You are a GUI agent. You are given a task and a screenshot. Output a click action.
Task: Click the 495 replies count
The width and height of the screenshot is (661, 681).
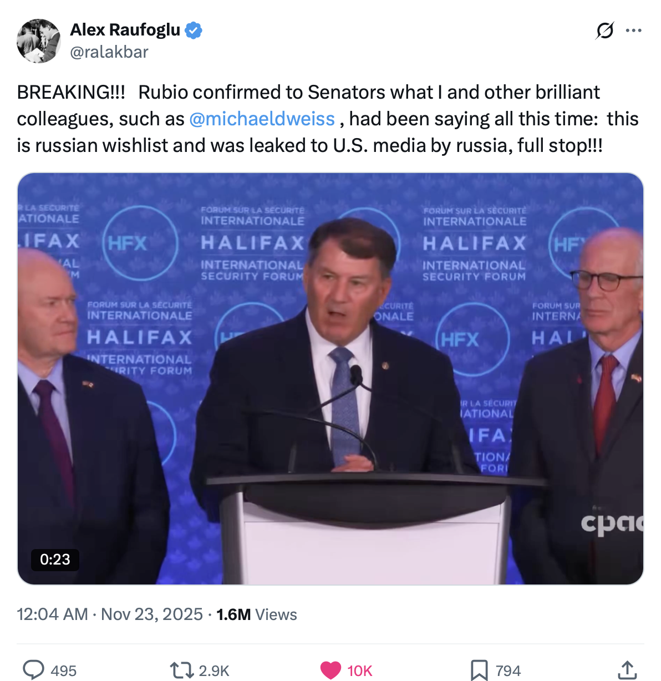pos(63,670)
